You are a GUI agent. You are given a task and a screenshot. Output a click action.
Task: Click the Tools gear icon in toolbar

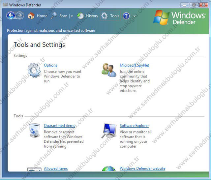(x=105, y=16)
